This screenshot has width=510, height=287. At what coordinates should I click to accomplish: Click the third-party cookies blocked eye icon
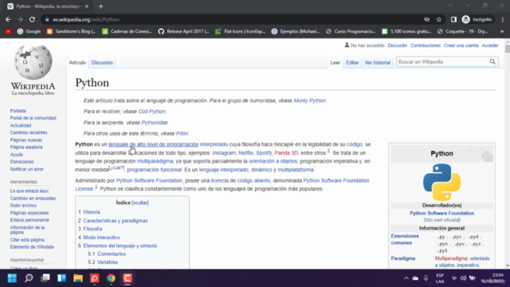tap(427, 19)
